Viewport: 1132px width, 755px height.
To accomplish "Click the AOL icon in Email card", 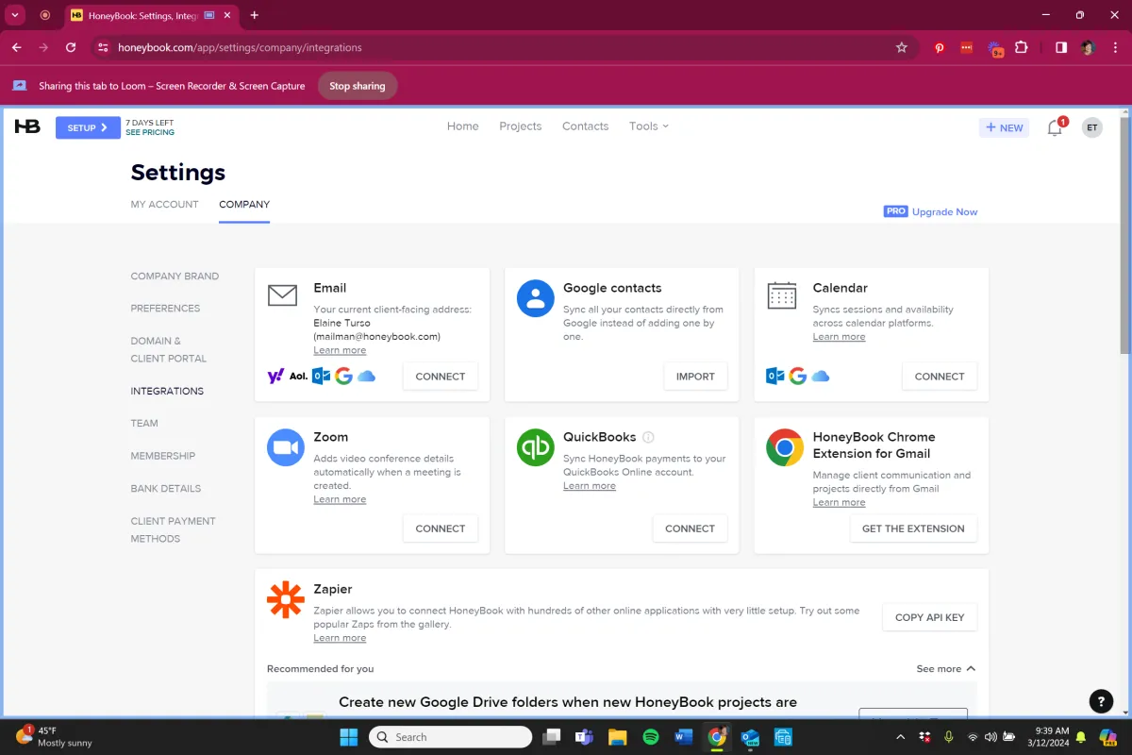I will [x=298, y=376].
